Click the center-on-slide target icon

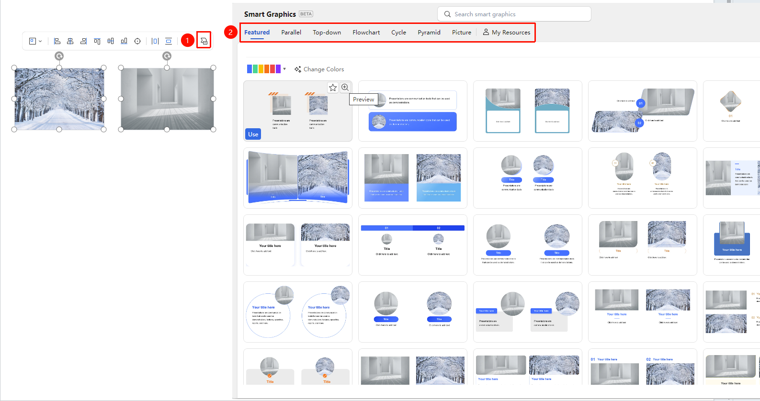[137, 41]
